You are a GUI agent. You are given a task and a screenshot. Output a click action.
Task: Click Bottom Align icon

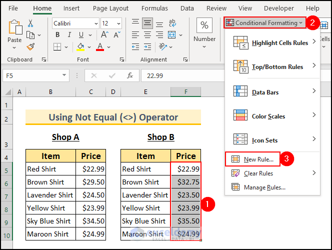(159, 23)
